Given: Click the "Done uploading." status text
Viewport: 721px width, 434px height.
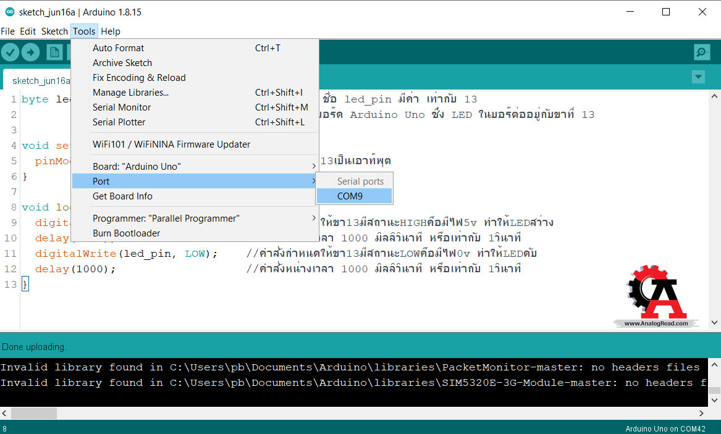Looking at the screenshot, I should [34, 347].
